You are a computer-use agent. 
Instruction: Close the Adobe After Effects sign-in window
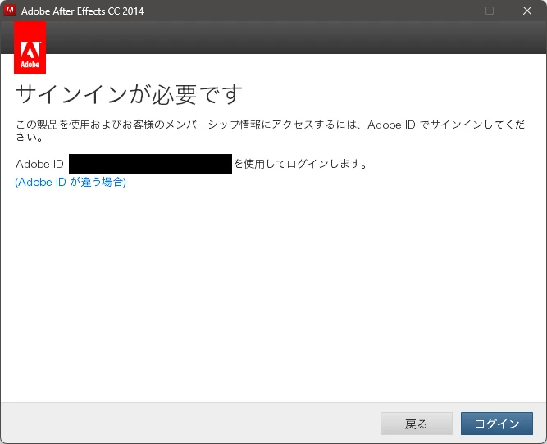(527, 11)
